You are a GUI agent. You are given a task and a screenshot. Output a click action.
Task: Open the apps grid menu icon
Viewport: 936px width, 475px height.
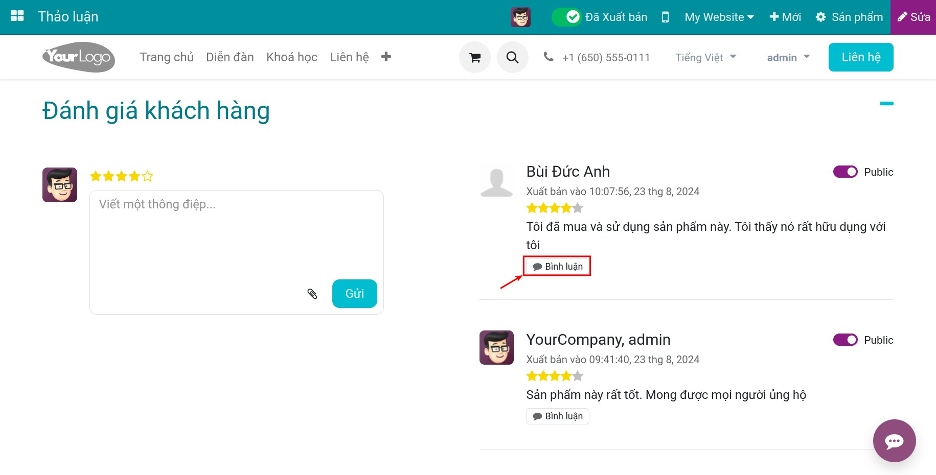tap(17, 16)
